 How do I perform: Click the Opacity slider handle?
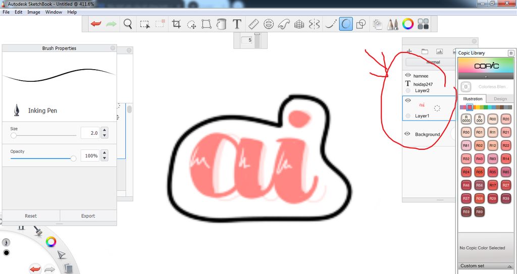point(74,158)
